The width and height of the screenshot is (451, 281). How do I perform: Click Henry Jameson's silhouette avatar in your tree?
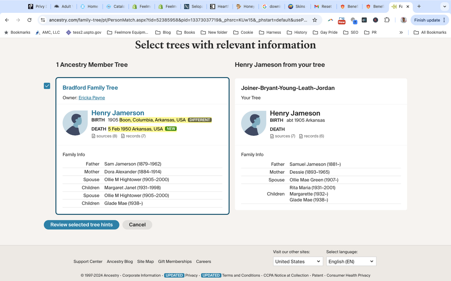tap(254, 123)
